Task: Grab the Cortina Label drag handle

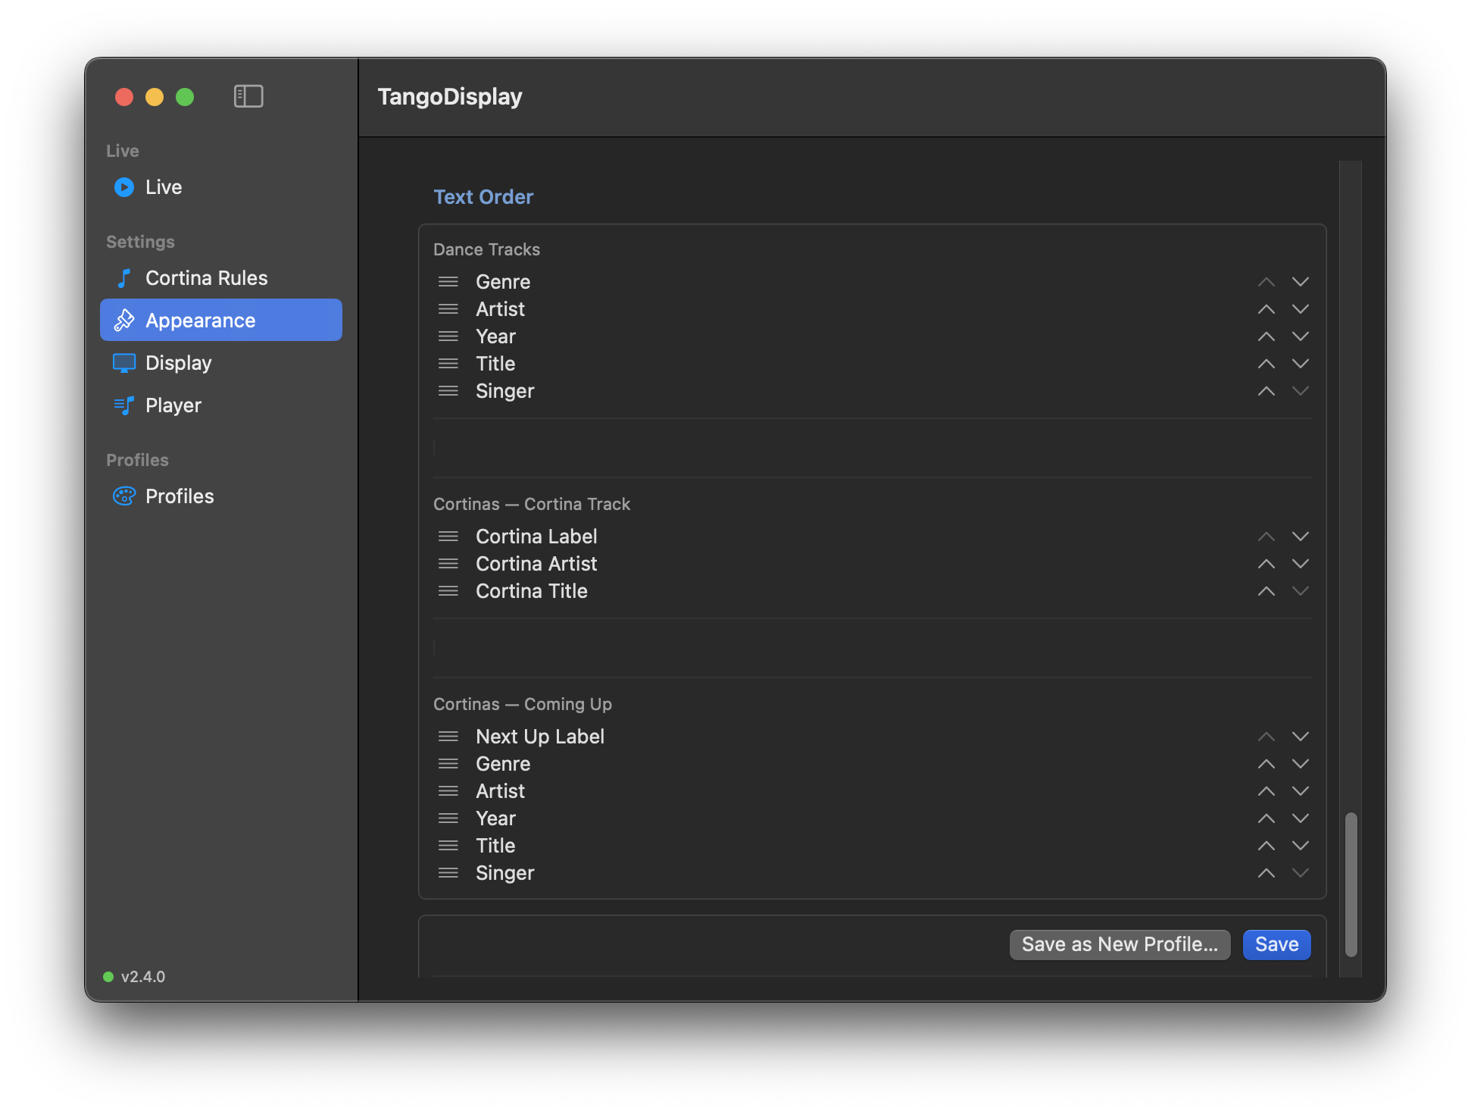Action: 448,537
